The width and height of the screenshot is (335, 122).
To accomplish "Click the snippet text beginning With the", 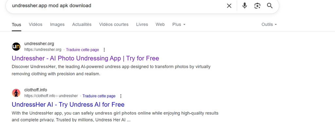I will pyautogui.click(x=115, y=117).
